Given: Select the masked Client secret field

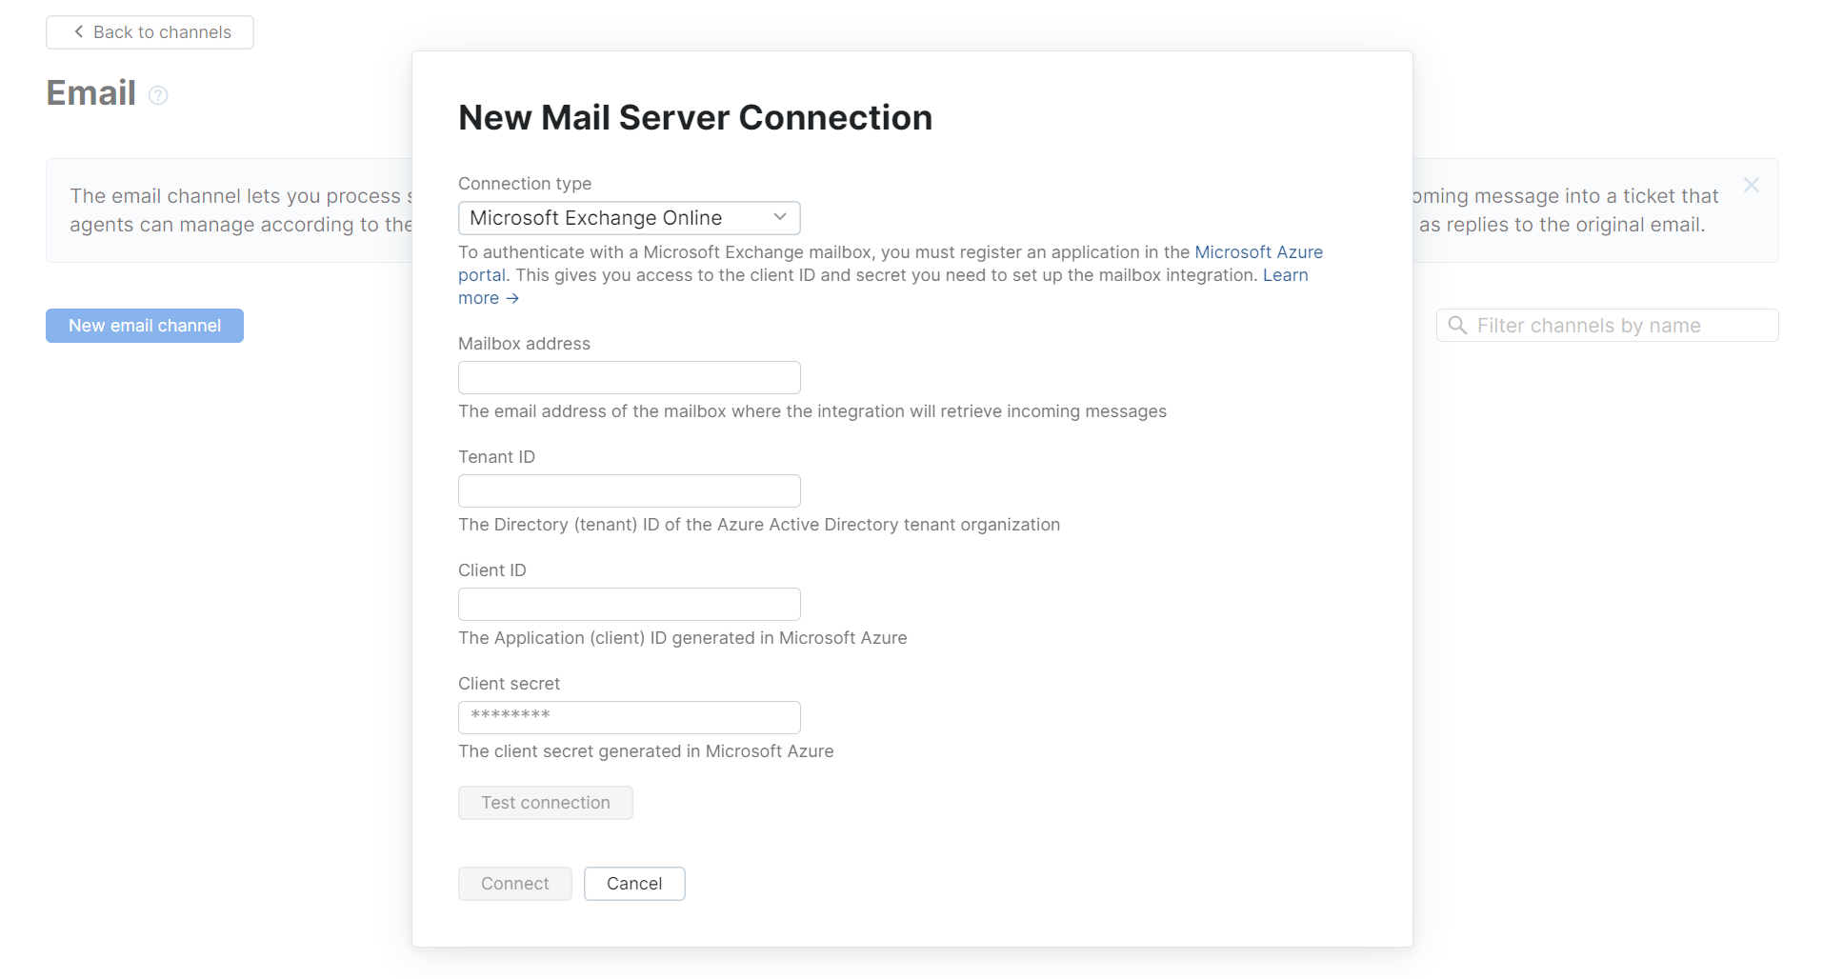Looking at the screenshot, I should point(629,717).
